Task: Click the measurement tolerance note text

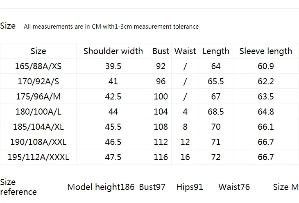Action: pos(111,27)
